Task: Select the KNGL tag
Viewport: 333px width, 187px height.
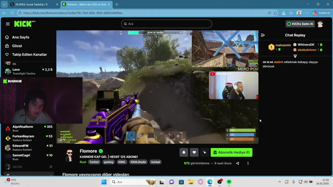Action: pos(122,162)
